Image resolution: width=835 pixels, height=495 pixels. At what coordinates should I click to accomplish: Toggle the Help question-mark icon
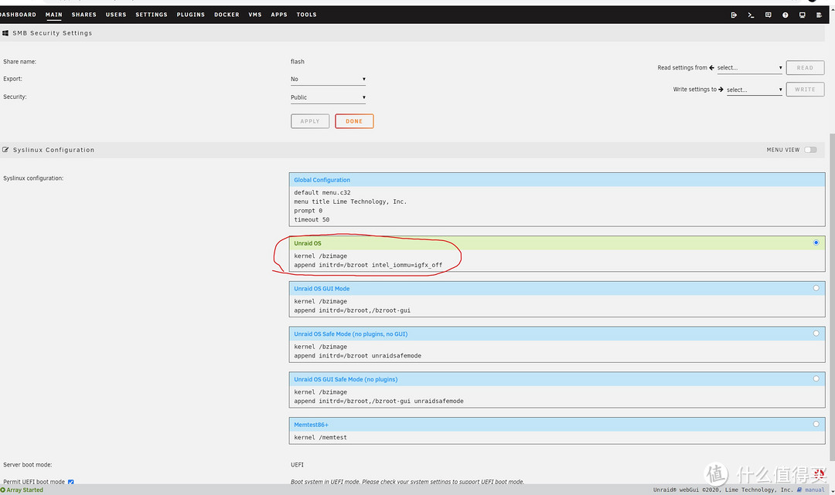pos(785,15)
